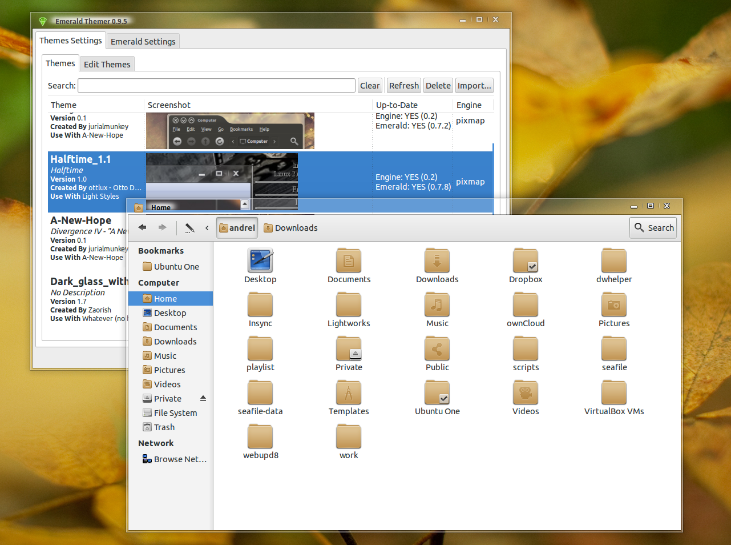Expand the path bar with the left chevron

pyautogui.click(x=207, y=228)
